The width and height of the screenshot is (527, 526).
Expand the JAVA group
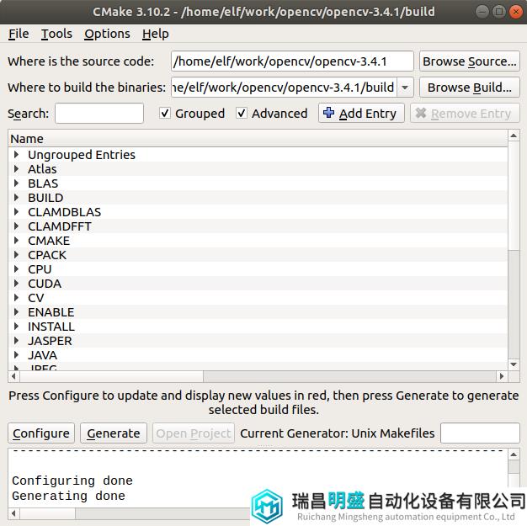click(x=16, y=355)
